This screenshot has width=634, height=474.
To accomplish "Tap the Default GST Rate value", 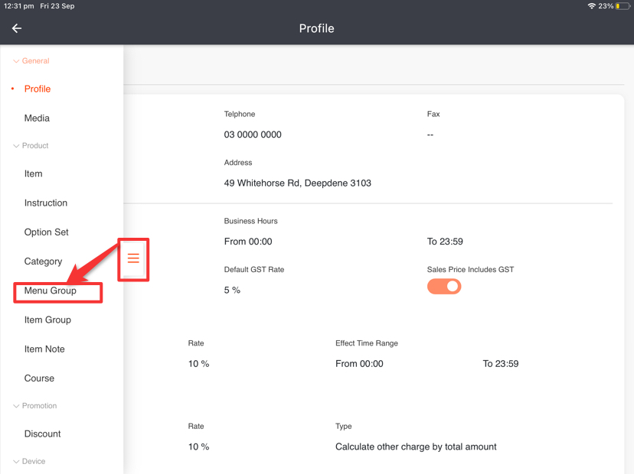I will pyautogui.click(x=232, y=291).
